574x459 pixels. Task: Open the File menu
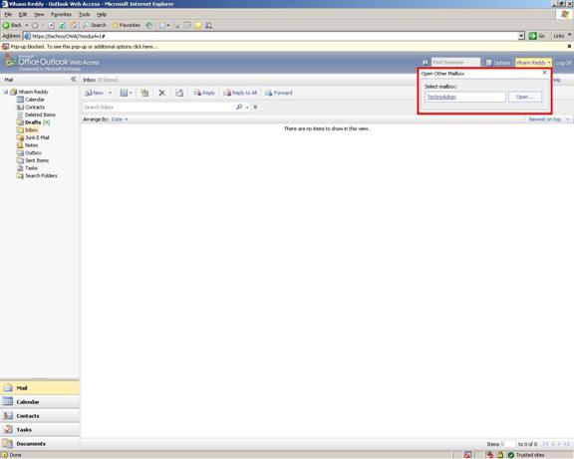8,14
